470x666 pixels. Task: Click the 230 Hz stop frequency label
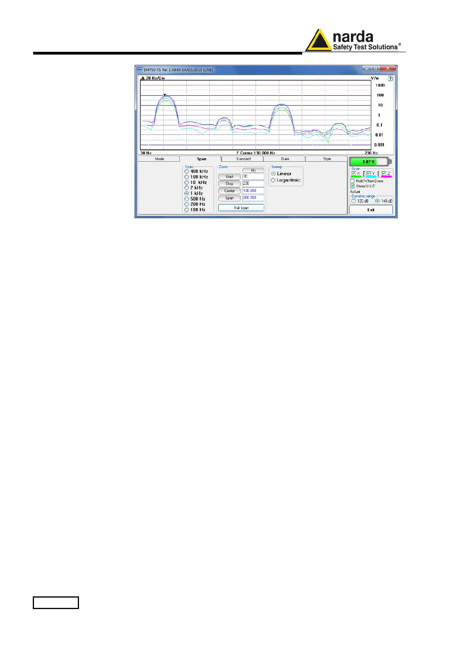click(x=371, y=153)
